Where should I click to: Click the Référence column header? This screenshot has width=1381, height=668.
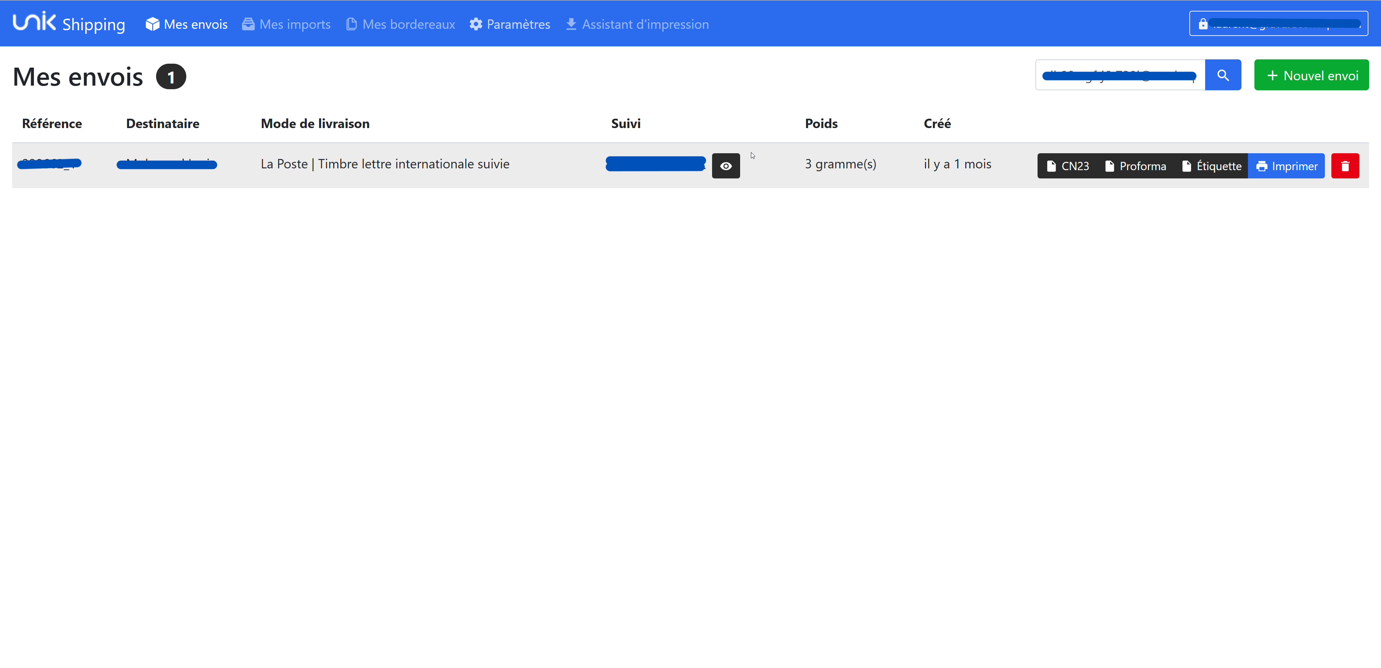(x=52, y=123)
